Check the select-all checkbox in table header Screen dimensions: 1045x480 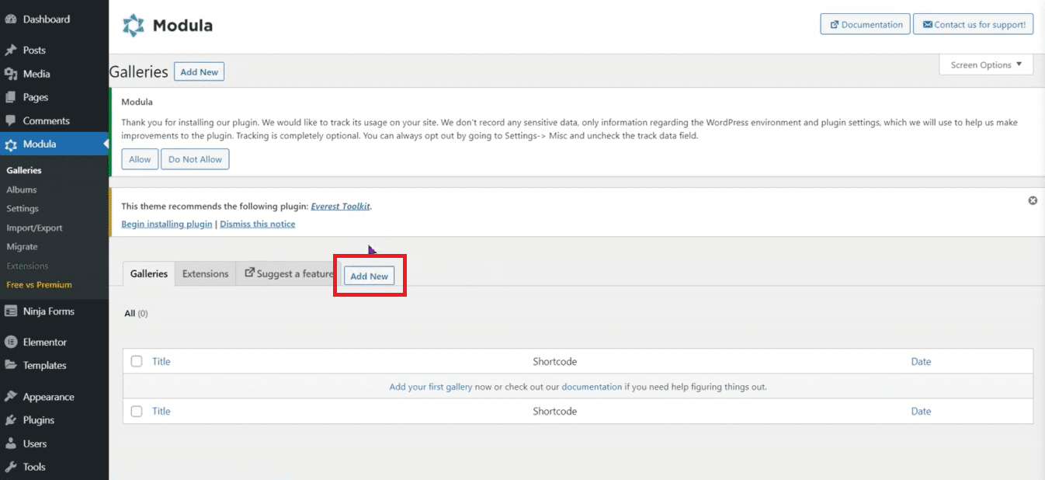[137, 361]
